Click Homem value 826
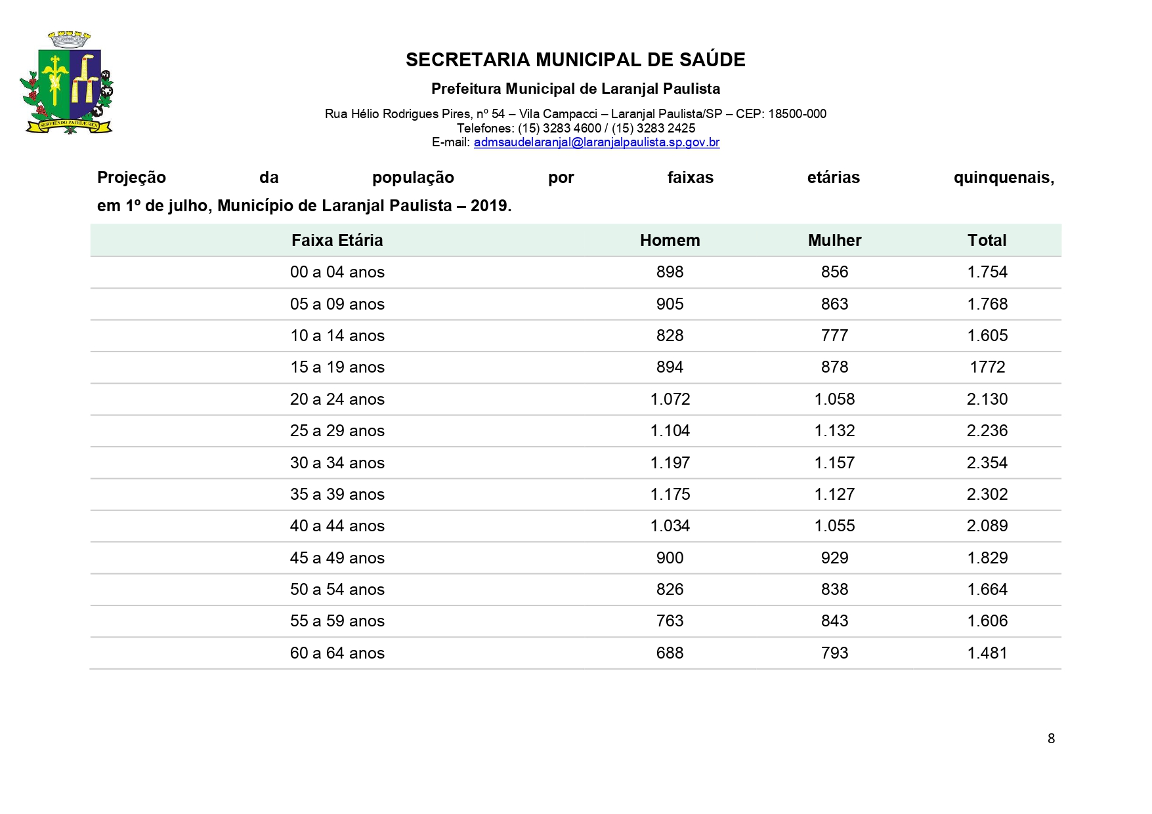The width and height of the screenshot is (1152, 814). (670, 590)
